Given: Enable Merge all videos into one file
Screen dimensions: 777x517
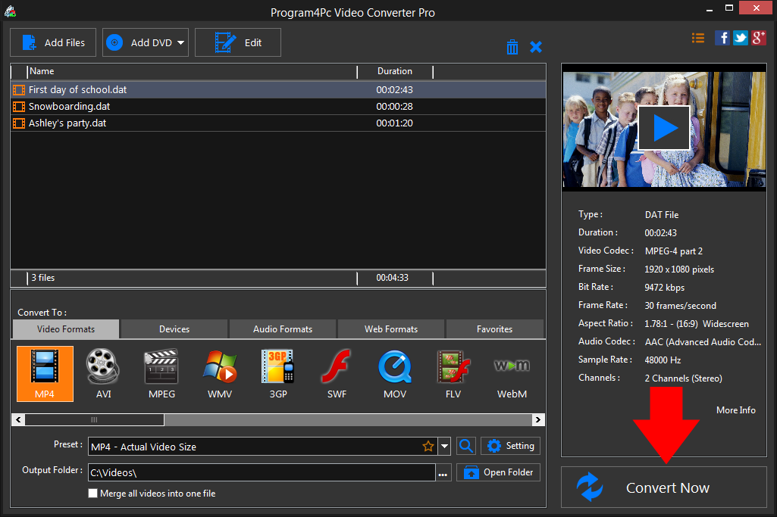Looking at the screenshot, I should click(93, 494).
